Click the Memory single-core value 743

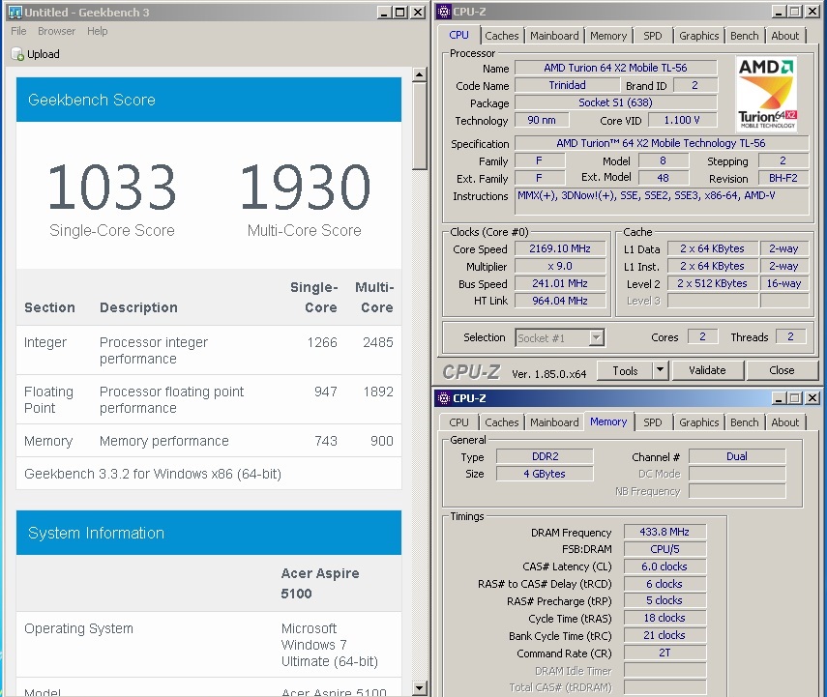pos(325,441)
